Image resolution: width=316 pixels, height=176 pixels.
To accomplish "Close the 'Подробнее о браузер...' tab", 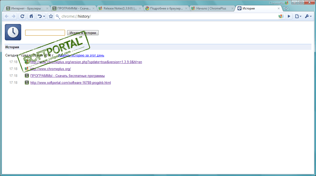I will (x=186, y=8).
